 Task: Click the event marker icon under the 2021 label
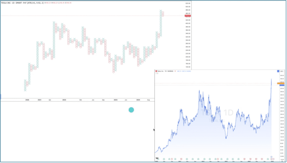coord(181,159)
